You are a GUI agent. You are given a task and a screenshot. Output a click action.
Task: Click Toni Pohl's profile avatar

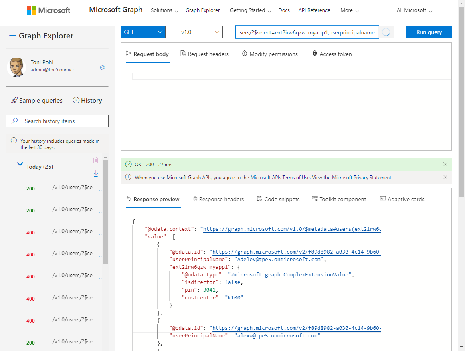pos(16,67)
